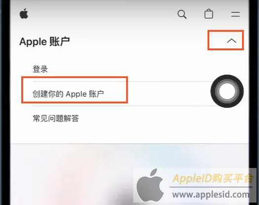
Task: Tap the AssistiveTouch floating circle button
Action: [x=227, y=91]
